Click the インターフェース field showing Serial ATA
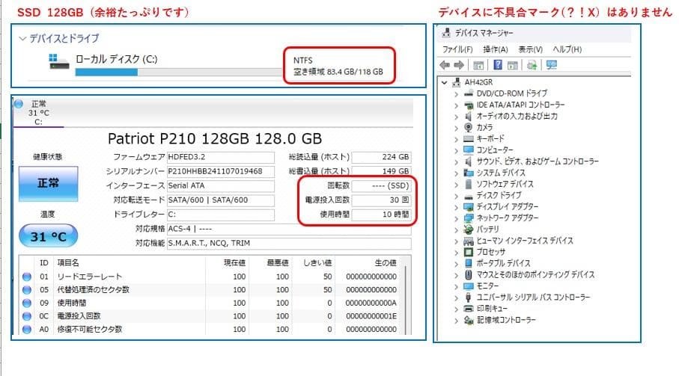The width and height of the screenshot is (679, 376). pyautogui.click(x=221, y=185)
